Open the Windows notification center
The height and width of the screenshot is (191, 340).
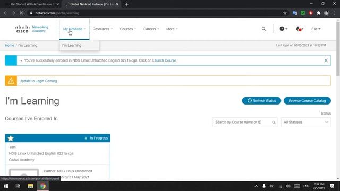pos(331,186)
